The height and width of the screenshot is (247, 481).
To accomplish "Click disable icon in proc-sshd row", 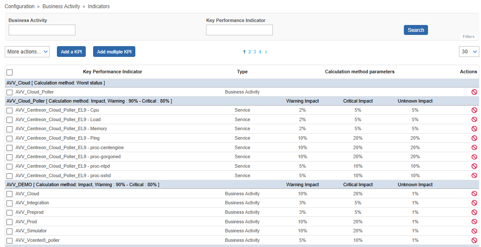I will (474, 176).
